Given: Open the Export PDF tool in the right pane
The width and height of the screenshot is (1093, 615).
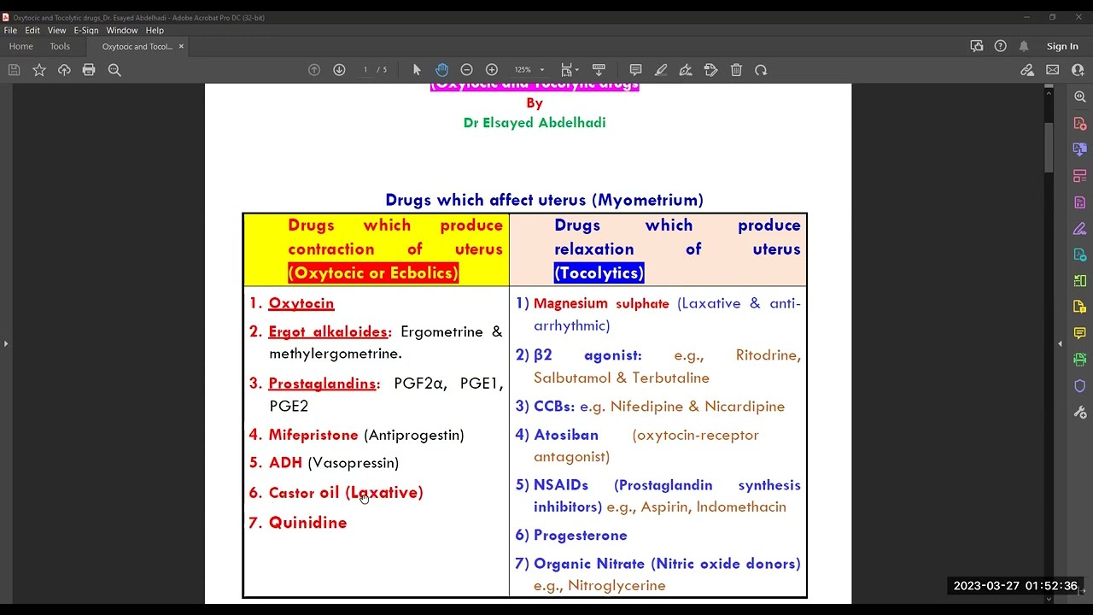Looking at the screenshot, I should click(1080, 149).
